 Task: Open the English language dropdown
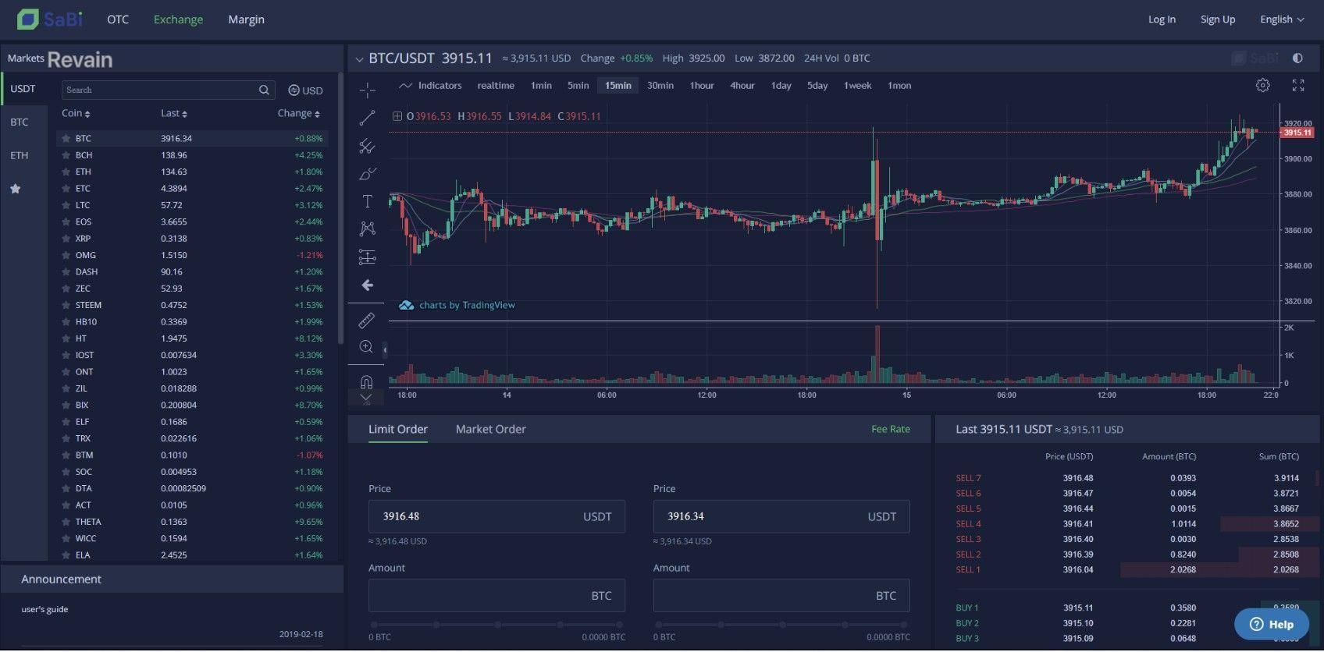coord(1282,19)
